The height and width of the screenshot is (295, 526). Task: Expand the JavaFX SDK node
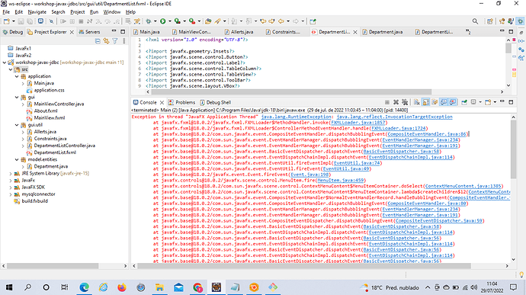pos(11,188)
